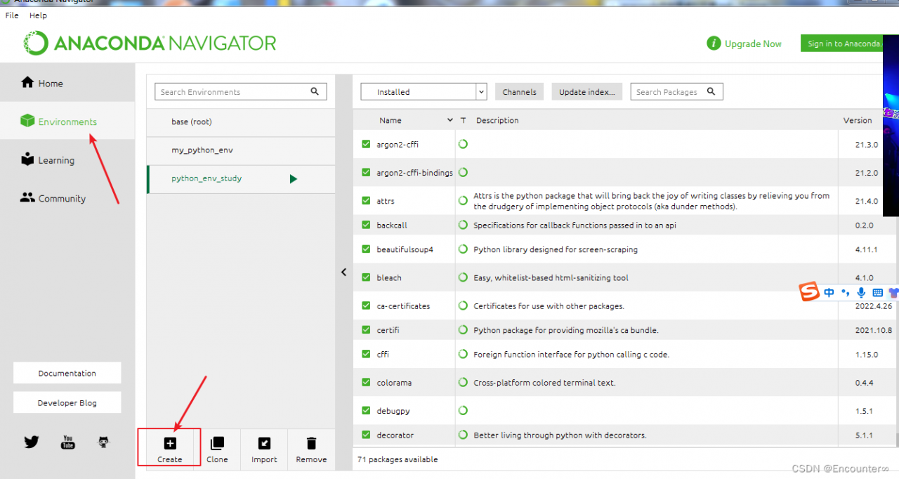Click the colorama package type icon
899x479 pixels.
click(x=463, y=382)
